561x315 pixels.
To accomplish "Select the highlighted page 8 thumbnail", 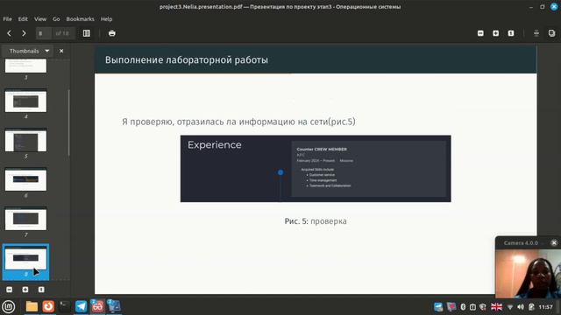I will 25,262.
